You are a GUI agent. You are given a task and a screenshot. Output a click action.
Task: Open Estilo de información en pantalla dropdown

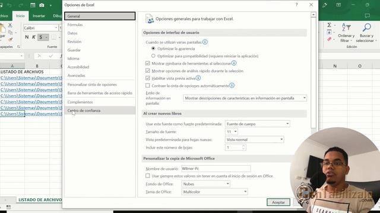pyautogui.click(x=245, y=98)
